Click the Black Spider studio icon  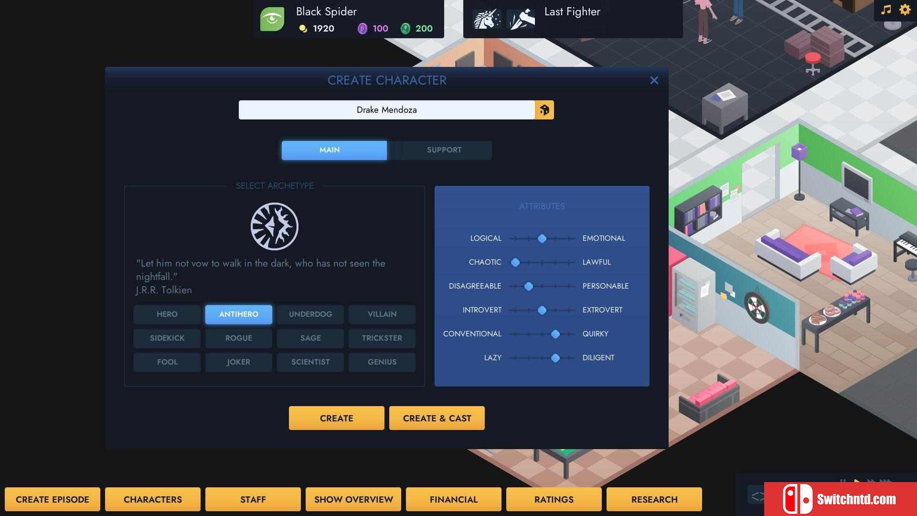pos(273,19)
